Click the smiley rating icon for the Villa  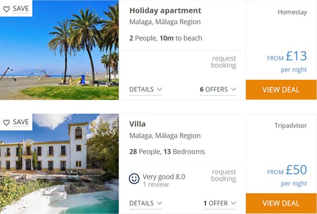(134, 178)
